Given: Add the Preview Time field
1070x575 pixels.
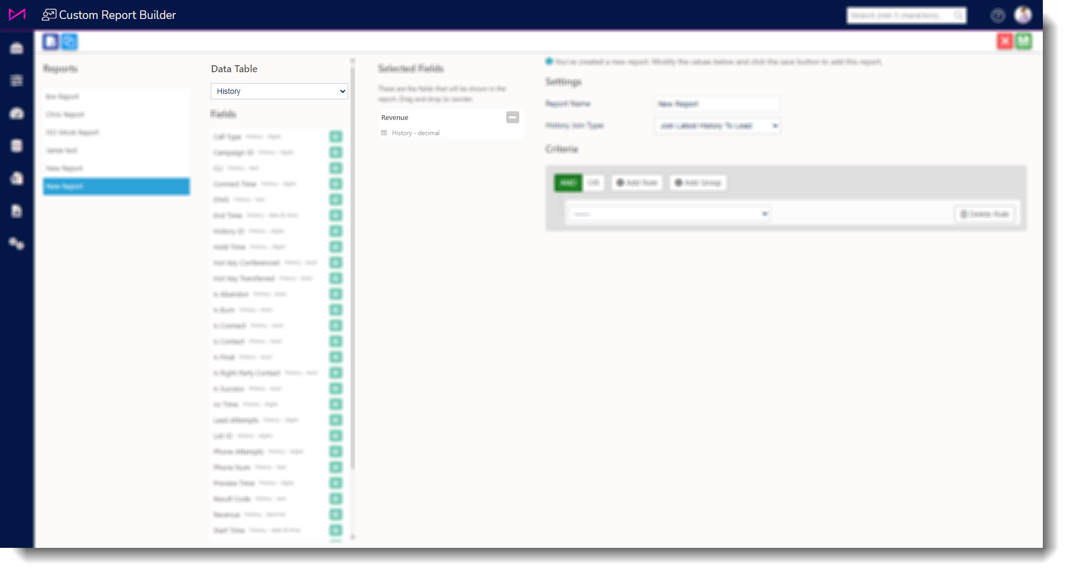Looking at the screenshot, I should [x=336, y=483].
